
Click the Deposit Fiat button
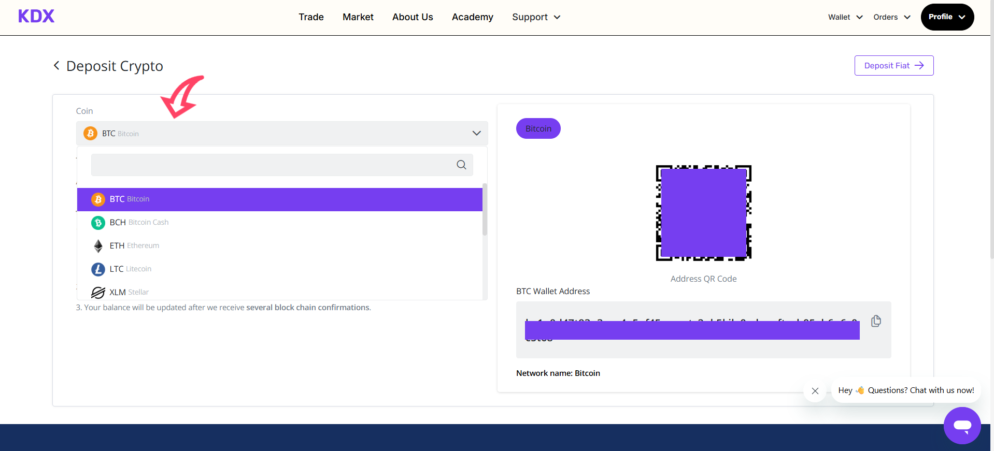click(x=894, y=65)
